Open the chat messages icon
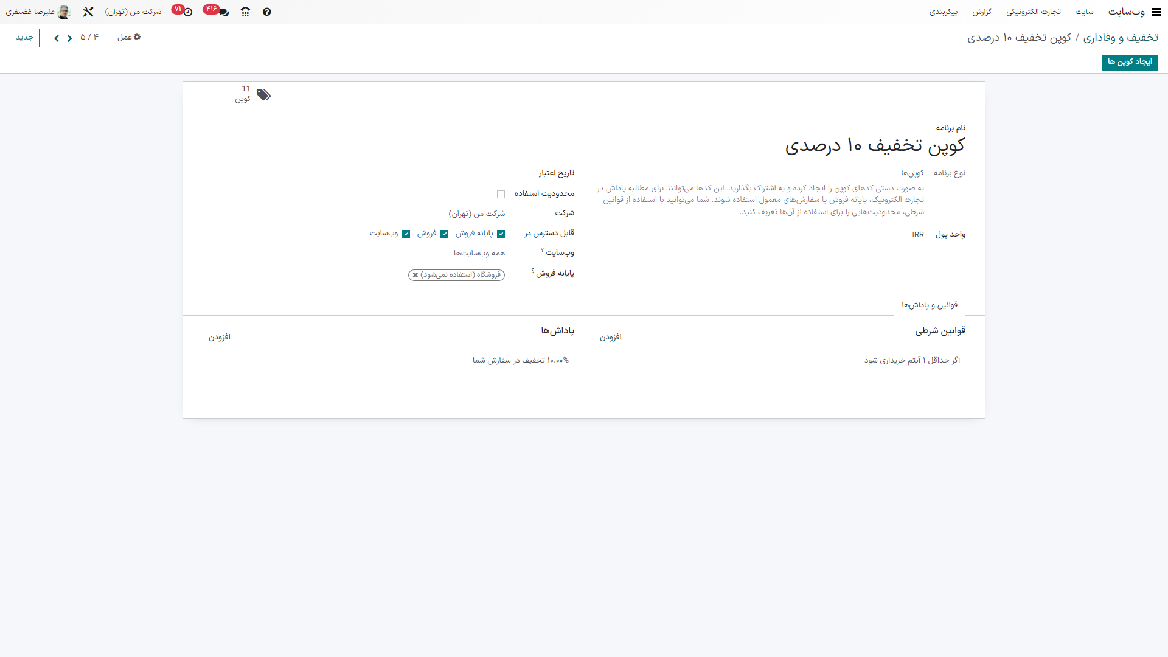The width and height of the screenshot is (1168, 657). click(223, 12)
